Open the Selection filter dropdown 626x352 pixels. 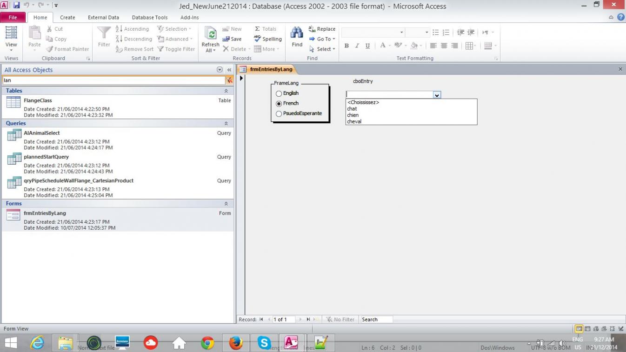[174, 29]
